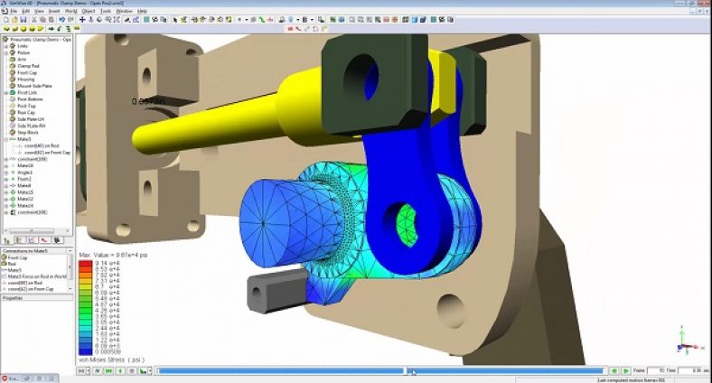Open the World menu

(x=70, y=11)
